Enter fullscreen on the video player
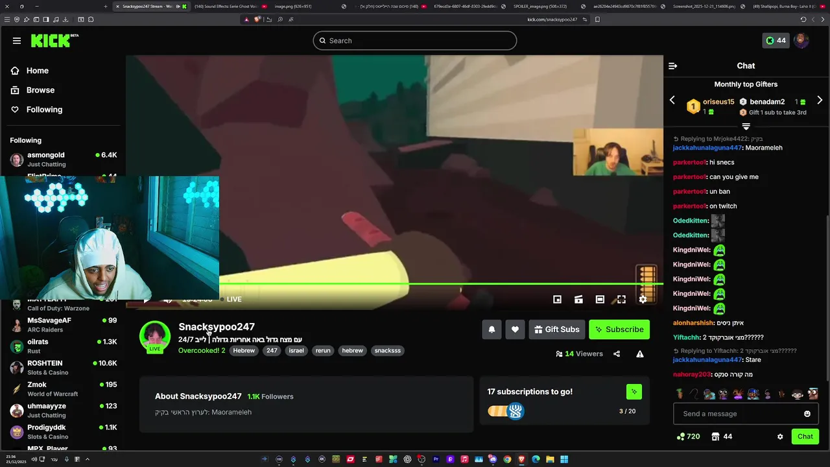Screen dimensions: 830x467 [x=621, y=299]
